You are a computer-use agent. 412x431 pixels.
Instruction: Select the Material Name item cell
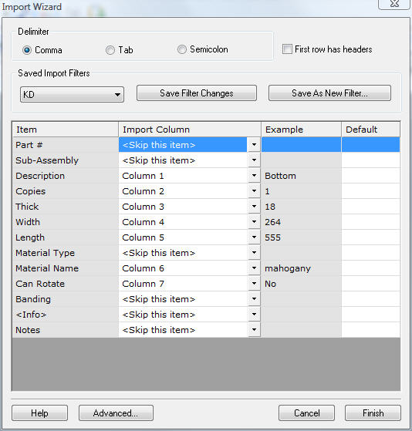(x=66, y=268)
